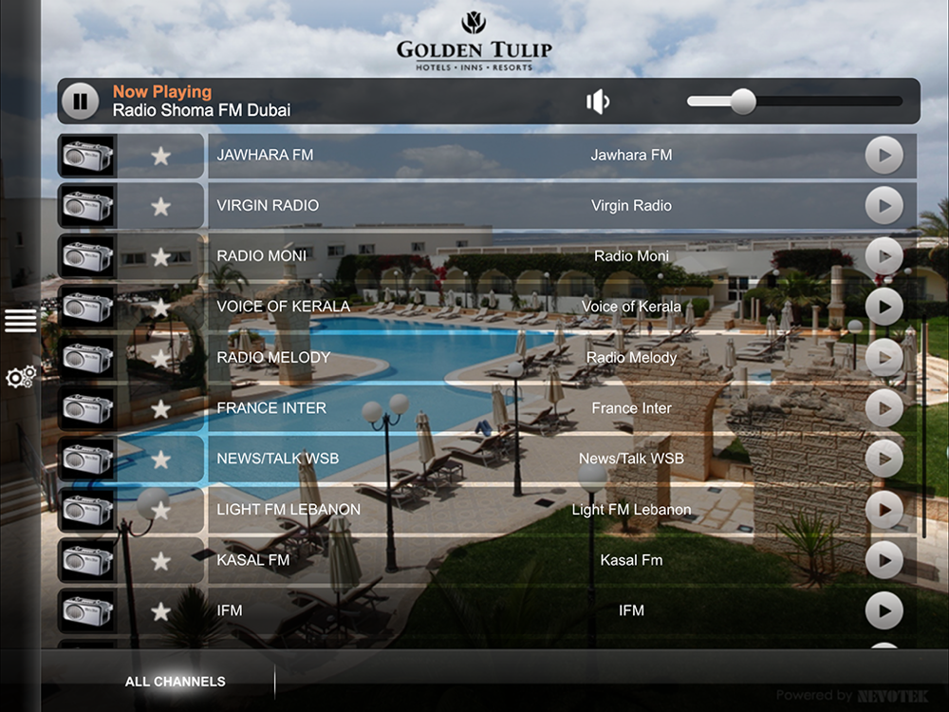Favorite Jawhara FM with its star
The image size is (949, 712).
(160, 157)
